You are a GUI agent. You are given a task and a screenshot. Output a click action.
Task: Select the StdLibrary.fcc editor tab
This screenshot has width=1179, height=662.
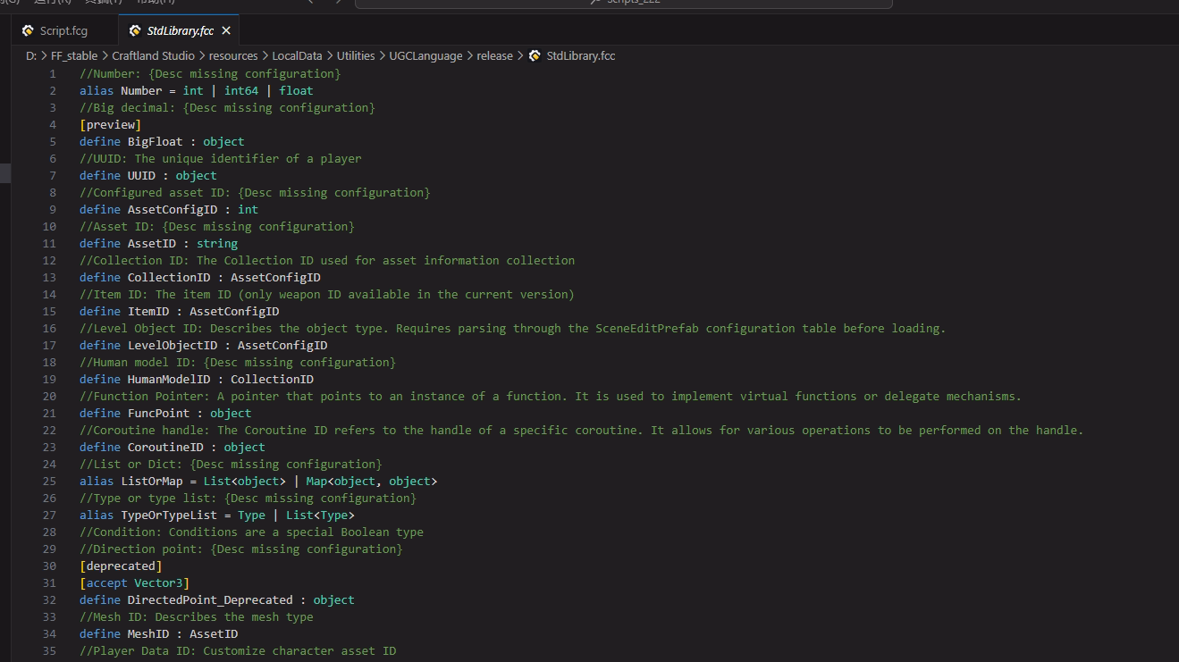180,30
